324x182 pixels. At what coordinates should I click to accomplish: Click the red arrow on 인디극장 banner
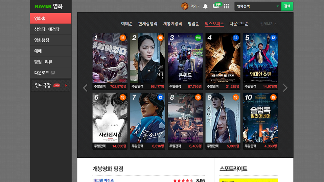pos(66,85)
